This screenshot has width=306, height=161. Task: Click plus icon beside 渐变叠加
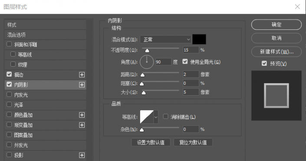tap(82, 125)
